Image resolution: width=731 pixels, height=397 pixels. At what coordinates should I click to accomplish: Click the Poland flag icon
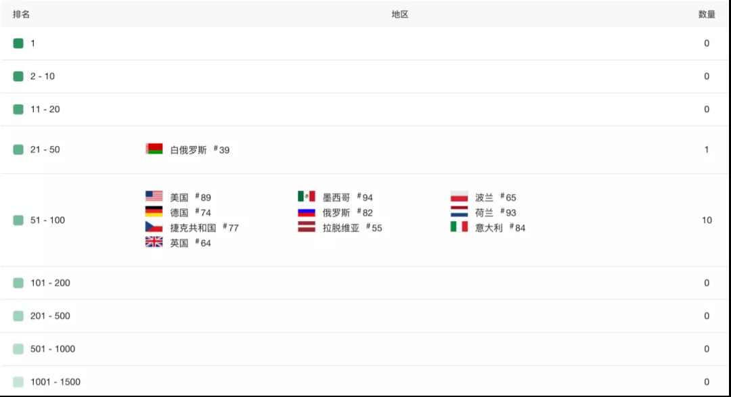[x=459, y=196]
